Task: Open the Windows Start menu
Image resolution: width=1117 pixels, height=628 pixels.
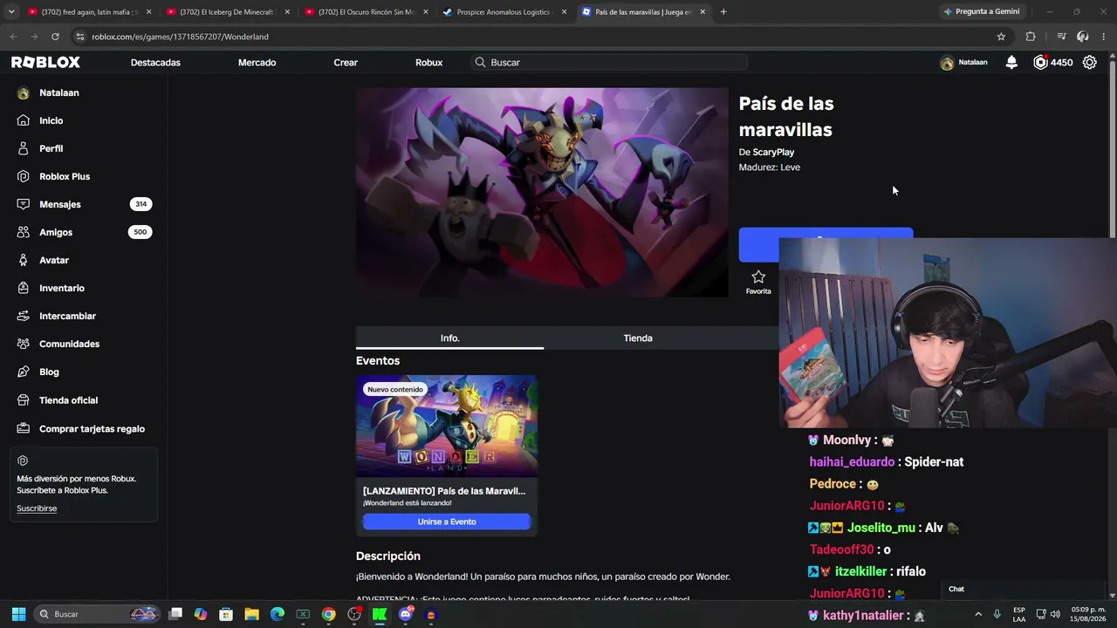Action: coord(18,614)
